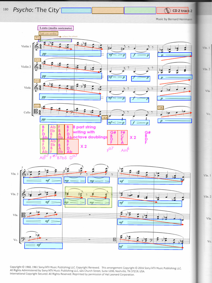This screenshot has height=283, width=212.
Task: Select the 'Cello' instrument name beside the first system
Action: coord(27,112)
